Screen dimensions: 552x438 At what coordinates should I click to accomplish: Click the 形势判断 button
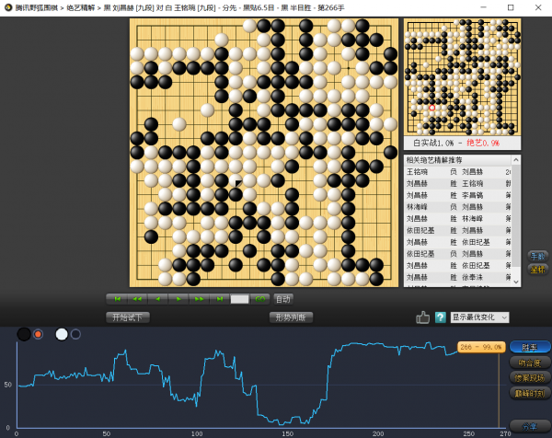[291, 317]
